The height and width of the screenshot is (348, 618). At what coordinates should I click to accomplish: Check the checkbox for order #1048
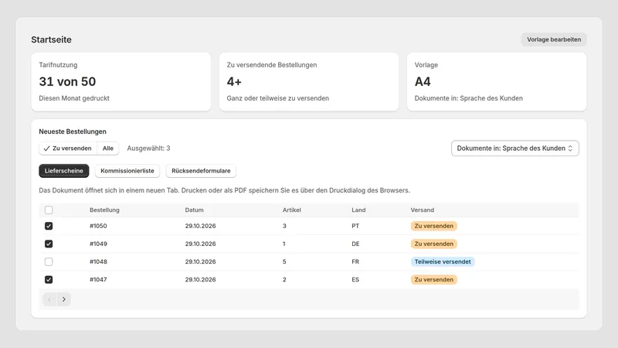(x=49, y=261)
